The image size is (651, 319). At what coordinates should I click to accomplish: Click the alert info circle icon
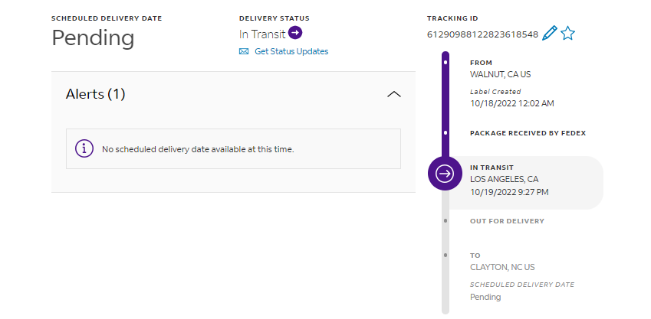(84, 148)
